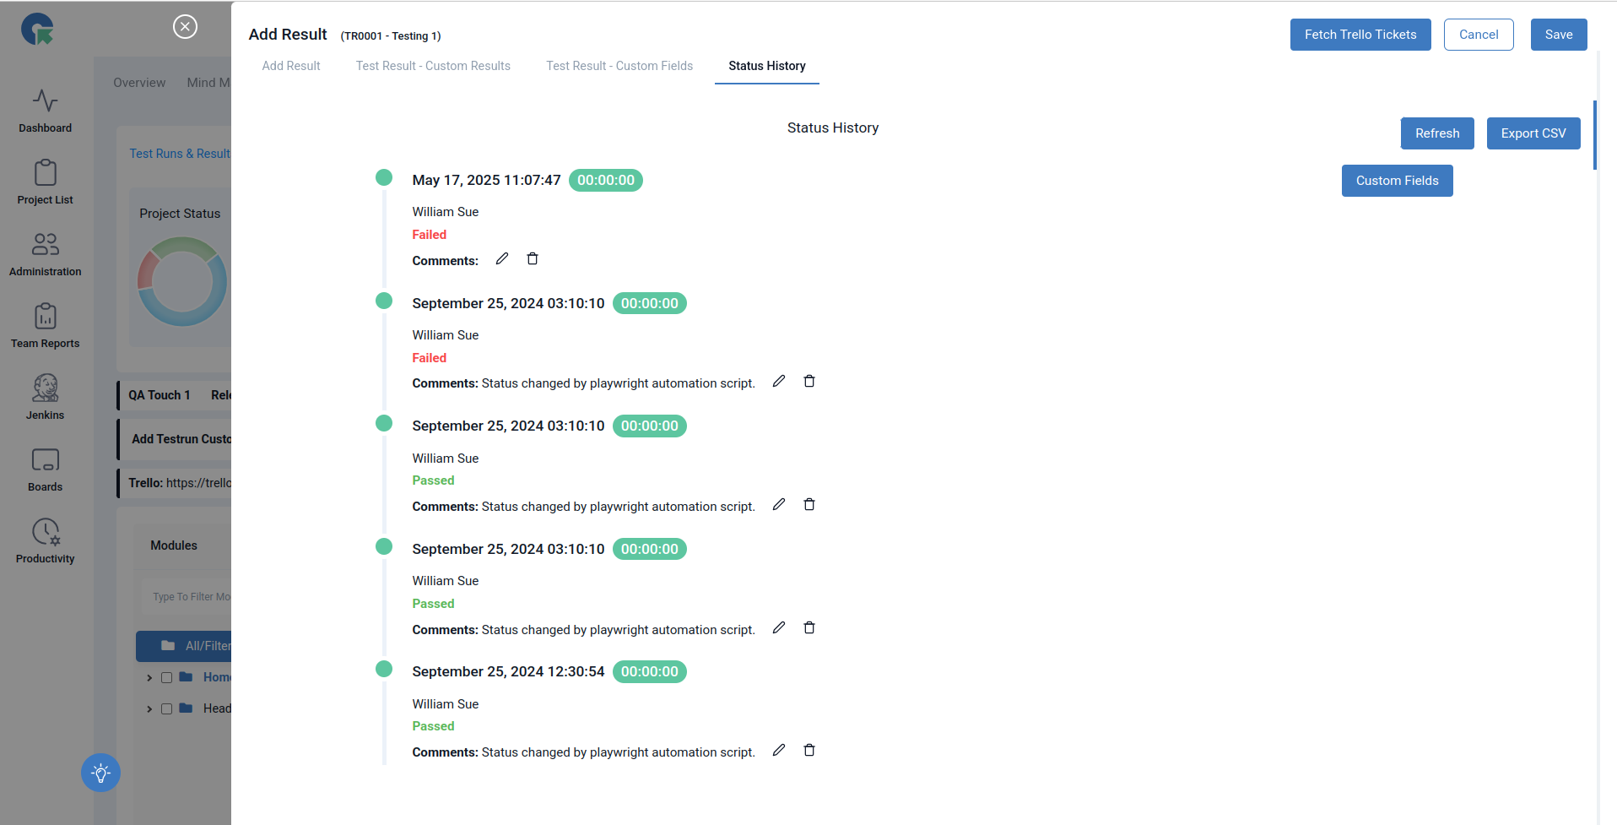Go to the Administration users icon
The height and width of the screenshot is (825, 1617).
(x=45, y=244)
